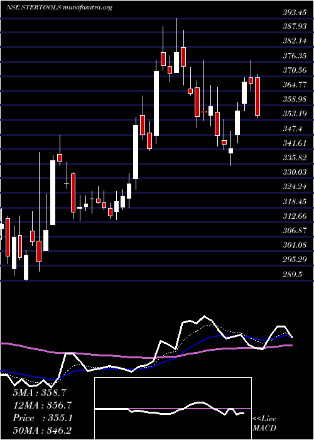Click the 330.03 price axis label
The image size is (314, 440).
[295, 172]
